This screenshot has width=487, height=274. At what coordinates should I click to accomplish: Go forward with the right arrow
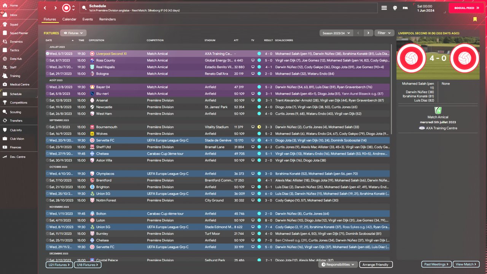coord(56,8)
